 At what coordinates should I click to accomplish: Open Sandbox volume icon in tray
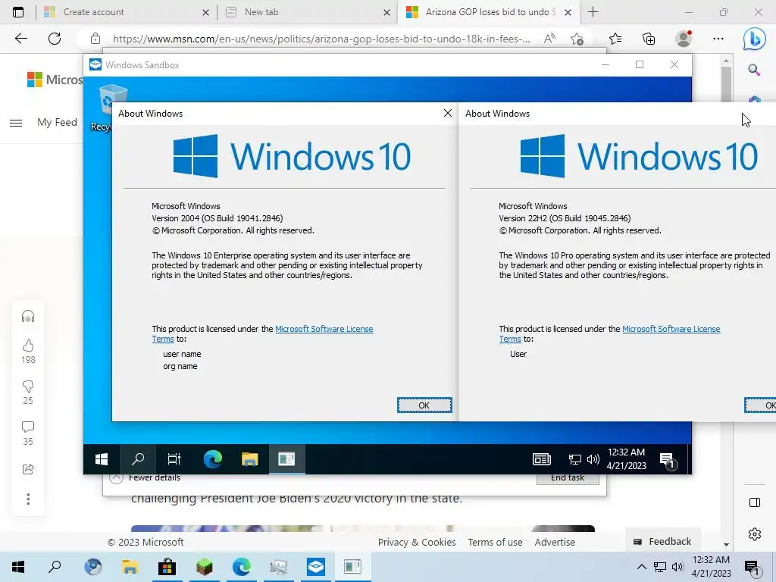point(593,459)
